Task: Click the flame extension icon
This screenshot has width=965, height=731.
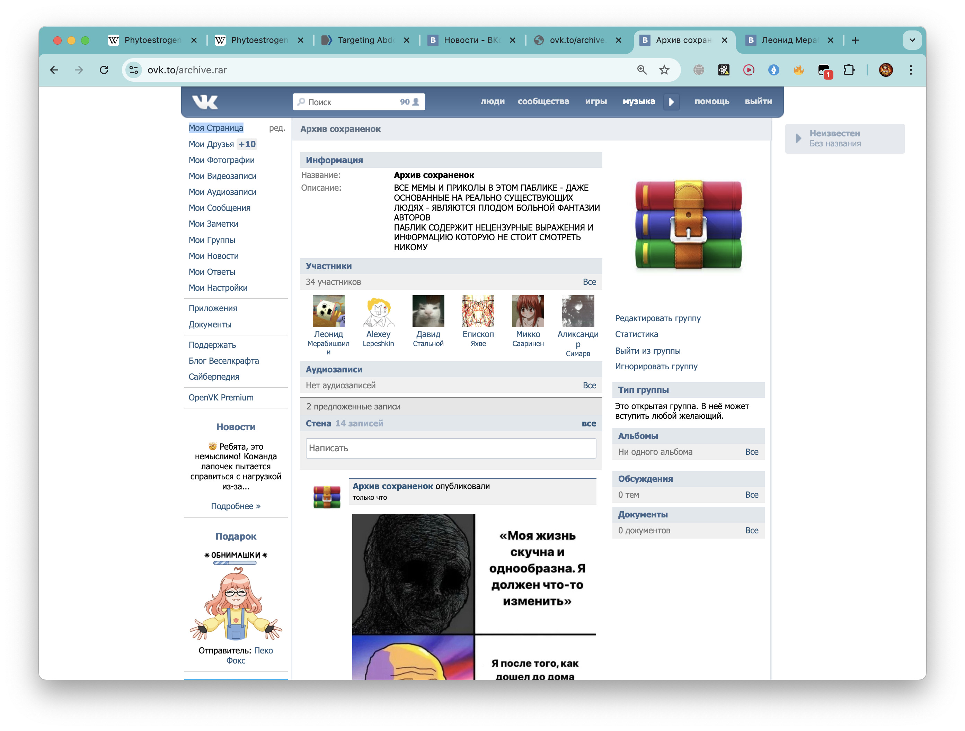Action: tap(798, 70)
